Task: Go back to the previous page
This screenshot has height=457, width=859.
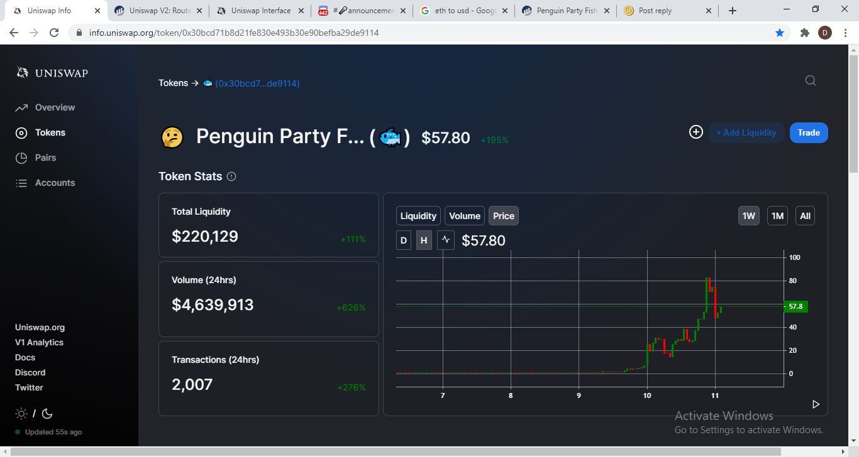Action: (x=14, y=33)
